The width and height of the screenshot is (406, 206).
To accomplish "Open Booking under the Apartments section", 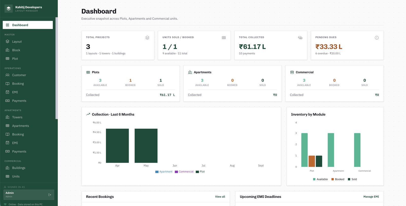I will click(28, 134).
